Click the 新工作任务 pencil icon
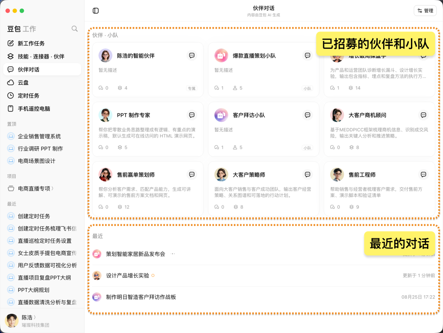 pos(10,43)
